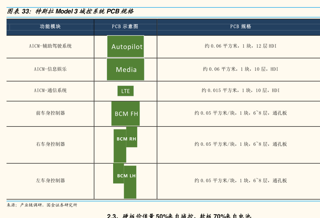
Task: Click the AICM-辅助驾驶系统 row label
Action: (x=50, y=46)
